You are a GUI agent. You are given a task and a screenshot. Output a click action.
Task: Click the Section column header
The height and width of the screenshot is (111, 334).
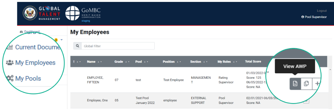[x=196, y=62]
